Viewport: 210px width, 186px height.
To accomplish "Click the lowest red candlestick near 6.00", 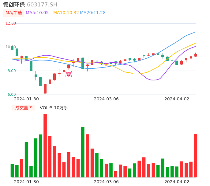I will click(x=45, y=89).
